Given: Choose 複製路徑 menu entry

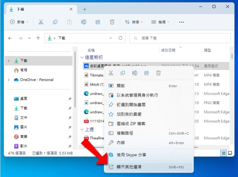Looking at the screenshot, I should point(149,133).
